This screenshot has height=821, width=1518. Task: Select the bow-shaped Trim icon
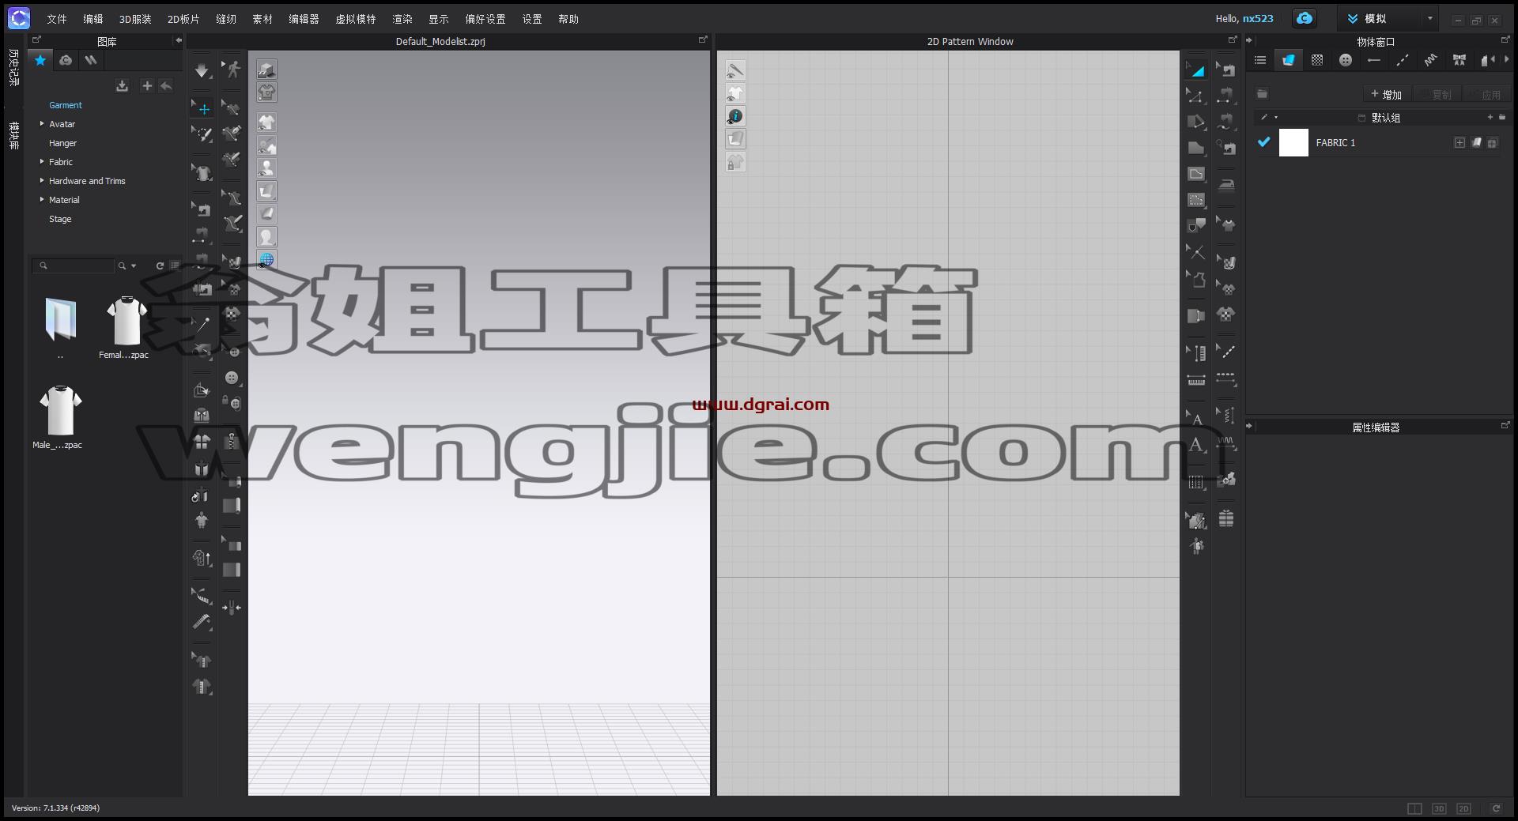(1459, 60)
